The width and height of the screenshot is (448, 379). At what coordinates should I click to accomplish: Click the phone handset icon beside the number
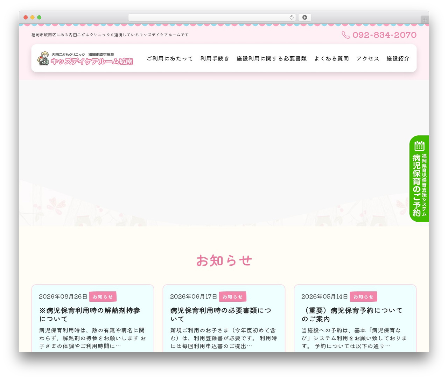[x=346, y=35]
